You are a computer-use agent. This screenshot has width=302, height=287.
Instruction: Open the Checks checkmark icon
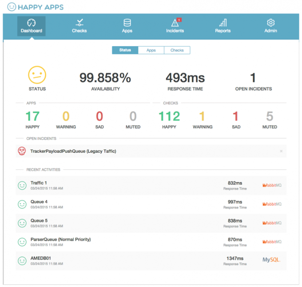(x=79, y=23)
